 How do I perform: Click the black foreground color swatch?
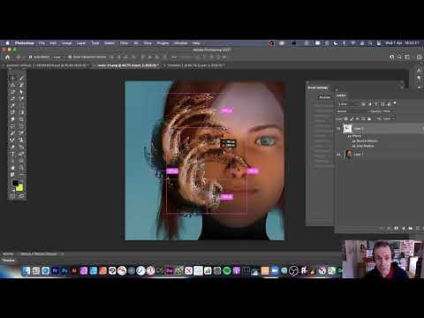[15, 183]
